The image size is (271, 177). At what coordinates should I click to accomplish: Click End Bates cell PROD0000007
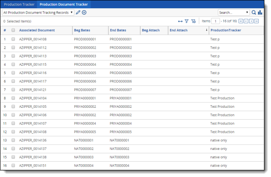(121, 90)
